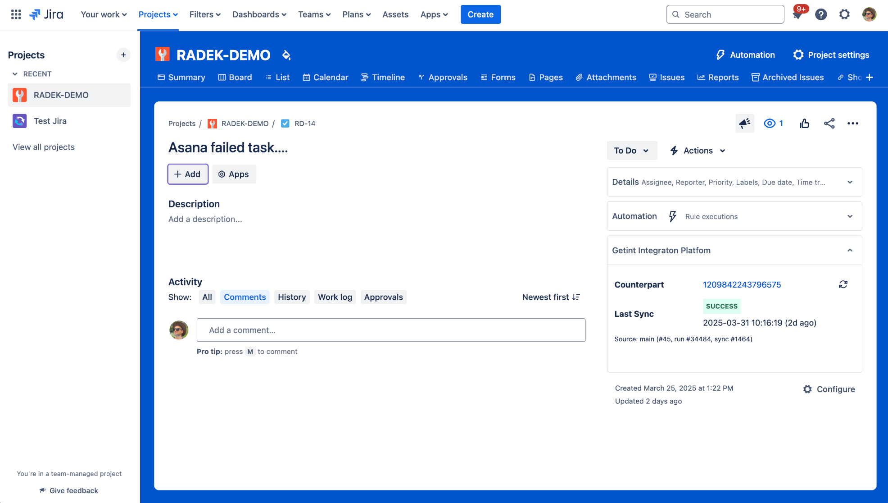Collapse the Getint Integraton Platfom panel

click(734, 251)
